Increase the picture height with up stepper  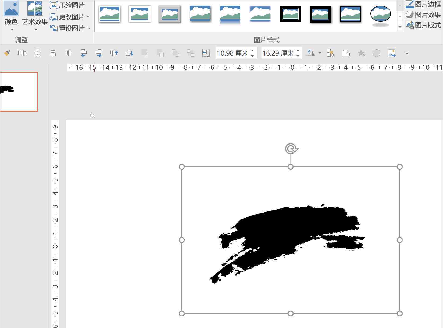tap(253, 50)
